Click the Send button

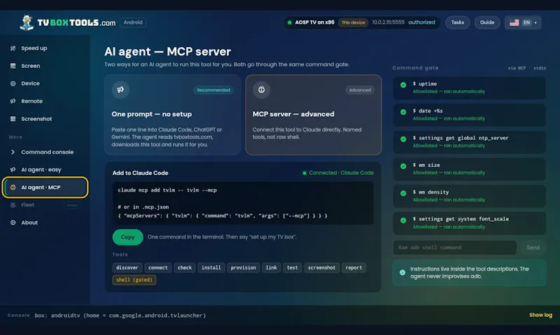(533, 248)
